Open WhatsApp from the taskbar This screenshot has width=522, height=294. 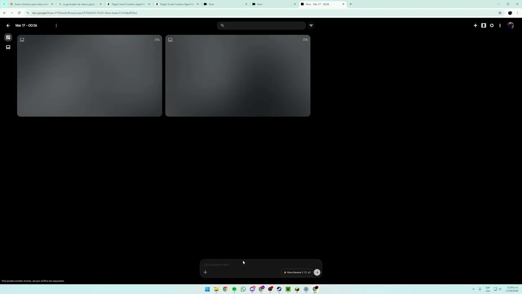(x=243, y=289)
